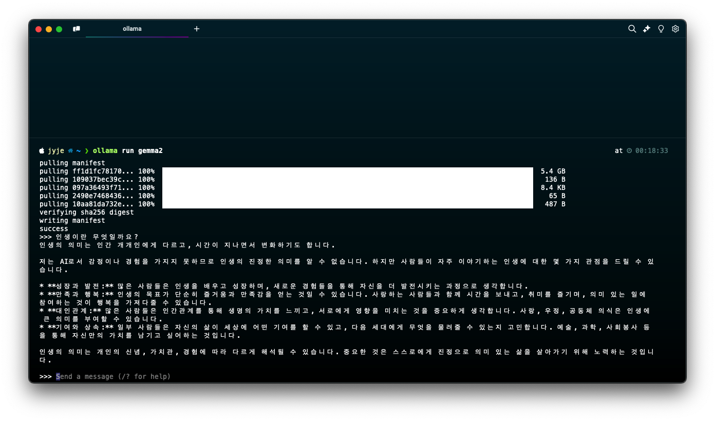
Task: Click the tilde '~' directory in prompt
Action: [79, 151]
